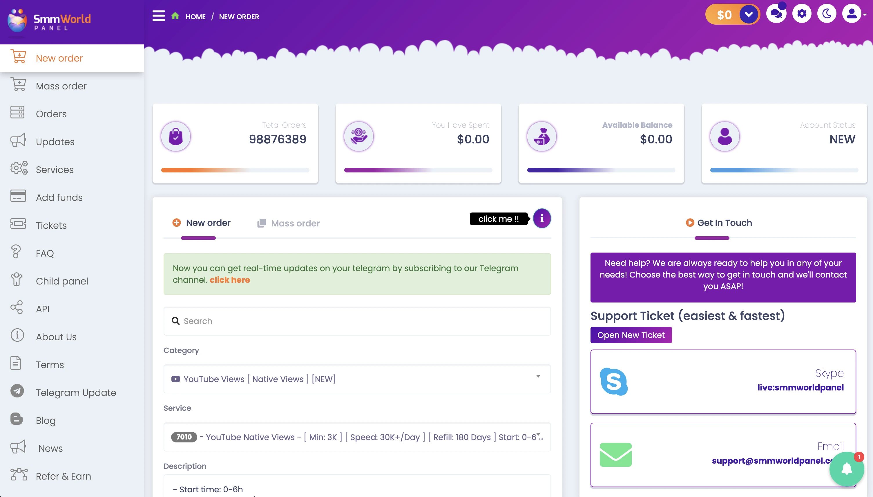This screenshot has width=873, height=497.
Task: Open Tickets from the sidebar
Action: (51, 225)
